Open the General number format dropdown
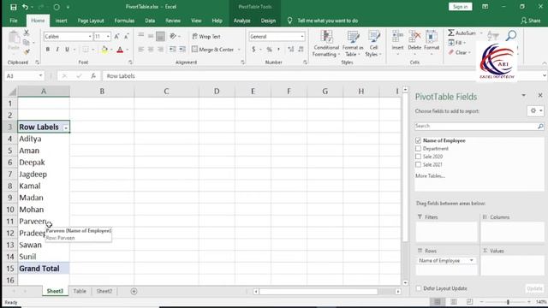 coord(302,36)
